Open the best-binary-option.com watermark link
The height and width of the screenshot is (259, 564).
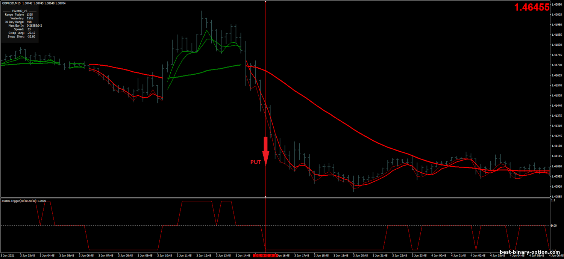(530, 252)
